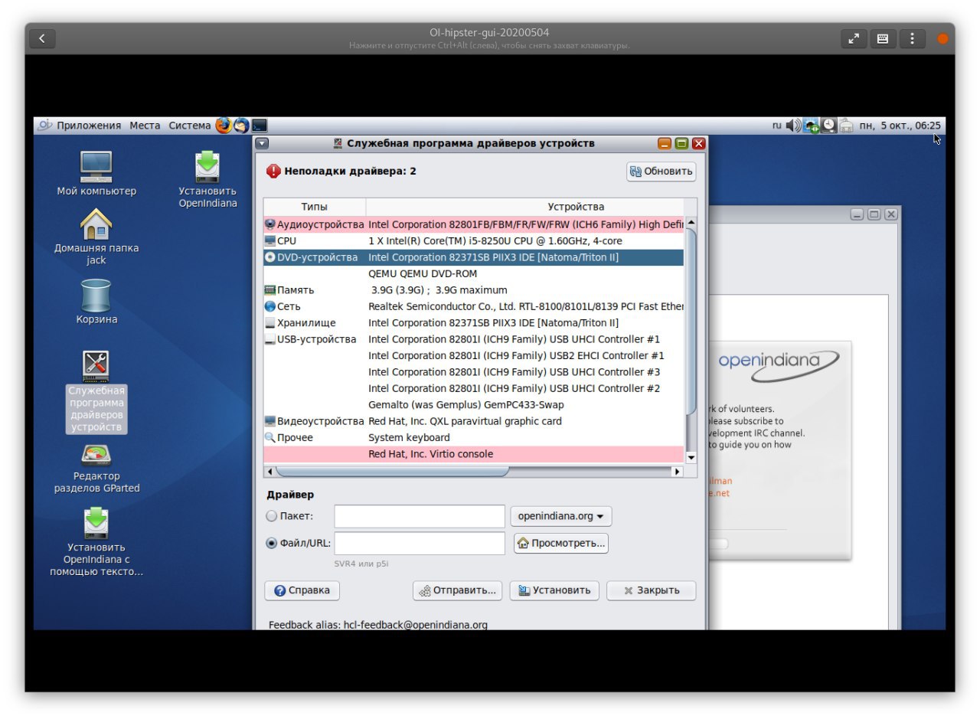Select the Red Hat Virtio console row
Viewport: 980px width, 719px height.
click(473, 454)
